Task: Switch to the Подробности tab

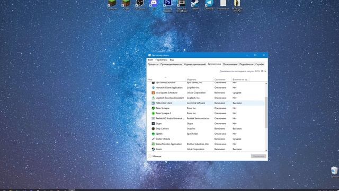Action: point(246,64)
